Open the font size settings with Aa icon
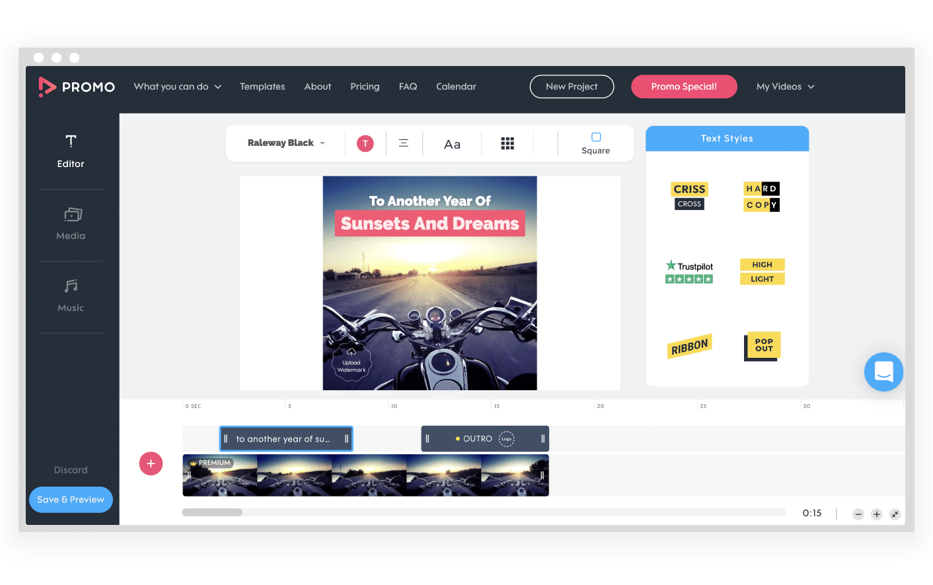The height and width of the screenshot is (585, 933). (452, 143)
